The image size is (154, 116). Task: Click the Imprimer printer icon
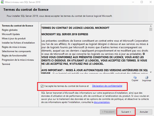[x=146, y=77]
